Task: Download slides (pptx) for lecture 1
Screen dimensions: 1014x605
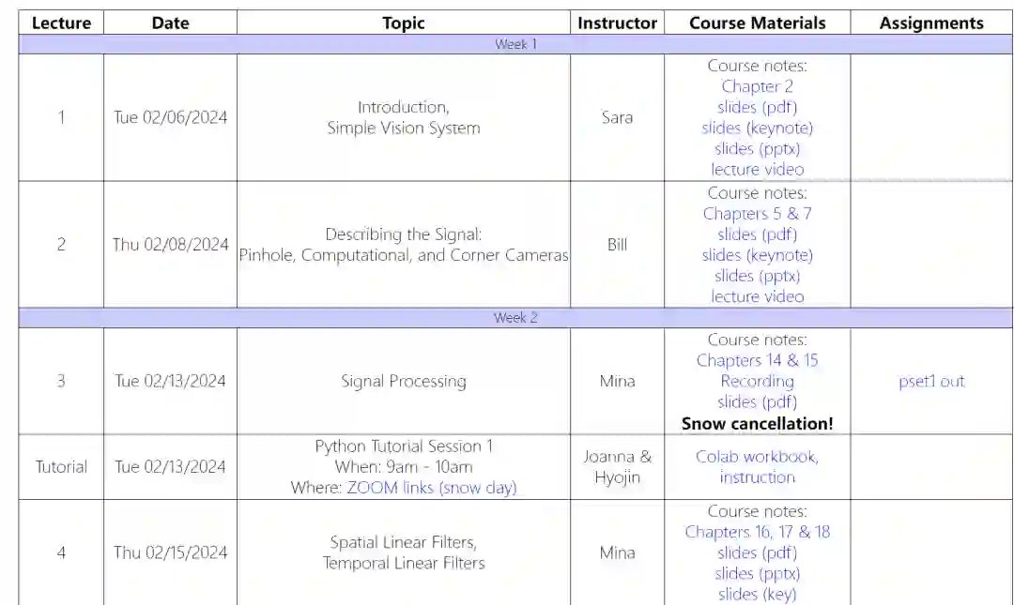Action: coord(757,148)
